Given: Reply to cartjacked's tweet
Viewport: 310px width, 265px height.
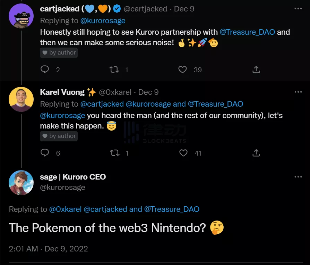Looking at the screenshot, I should click(45, 69).
